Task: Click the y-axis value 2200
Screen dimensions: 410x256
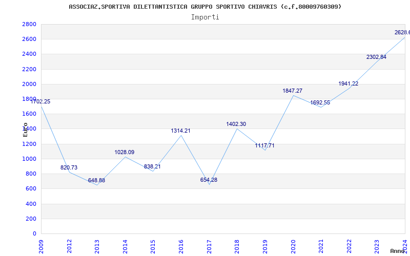Action: pos(29,69)
